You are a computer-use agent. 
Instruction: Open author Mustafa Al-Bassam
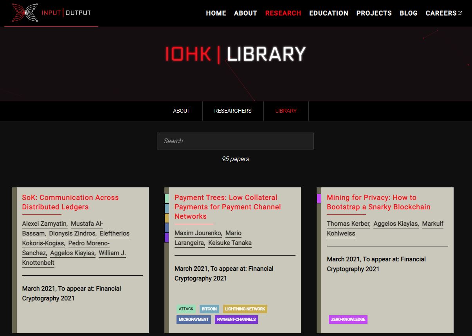point(63,228)
